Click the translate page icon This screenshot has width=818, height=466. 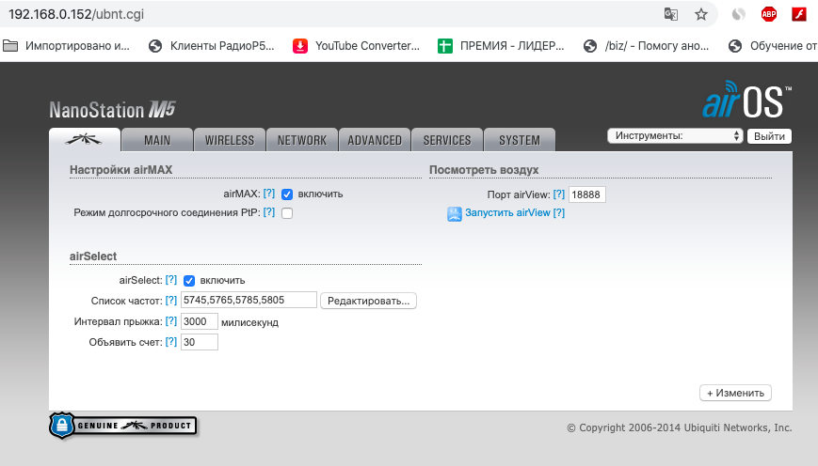click(x=671, y=14)
